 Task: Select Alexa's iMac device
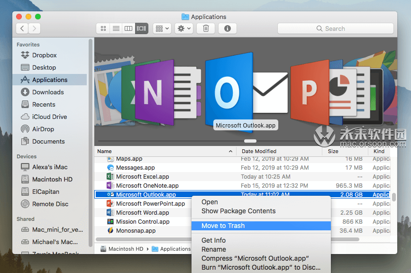click(50, 167)
